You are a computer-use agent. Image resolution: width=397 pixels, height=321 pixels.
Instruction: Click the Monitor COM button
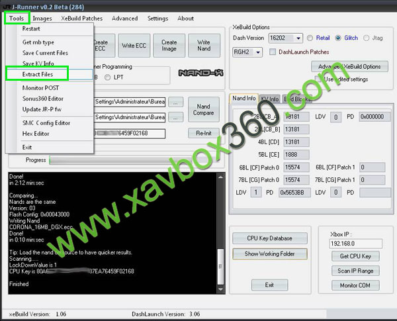pyautogui.click(x=355, y=285)
